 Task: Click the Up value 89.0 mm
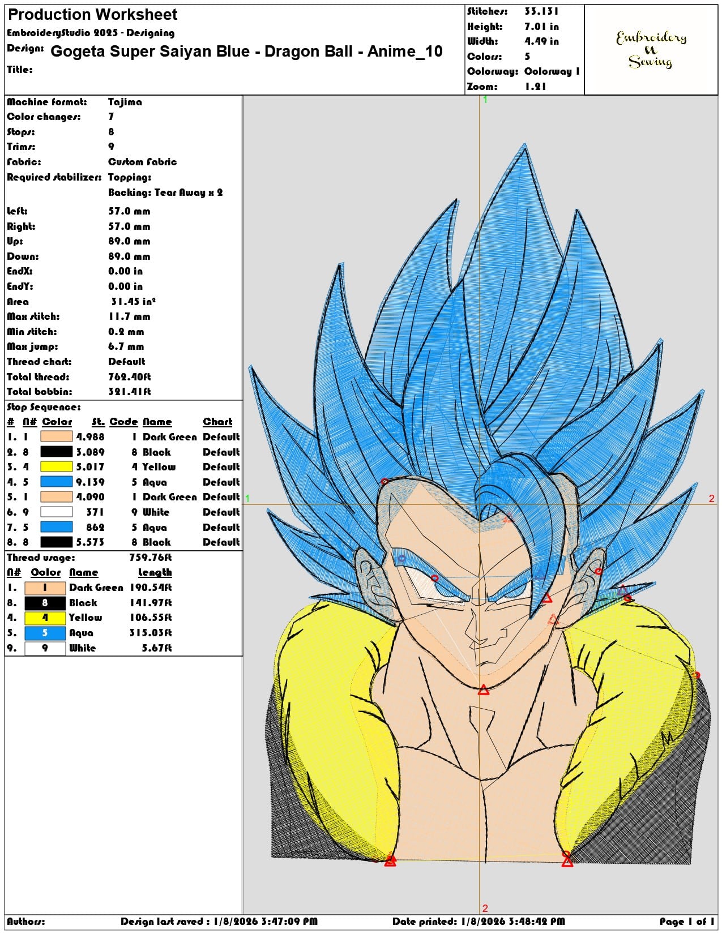click(x=129, y=241)
